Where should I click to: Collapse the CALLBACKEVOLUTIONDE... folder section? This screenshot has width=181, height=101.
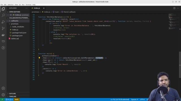tap(18, 18)
